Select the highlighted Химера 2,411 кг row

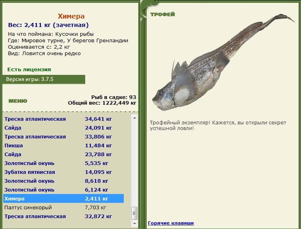click(63, 199)
